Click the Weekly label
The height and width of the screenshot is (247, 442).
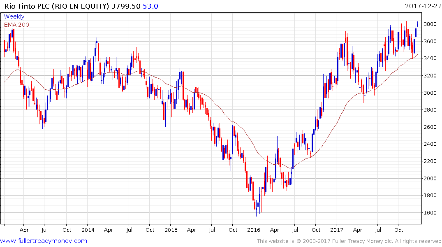[14, 16]
